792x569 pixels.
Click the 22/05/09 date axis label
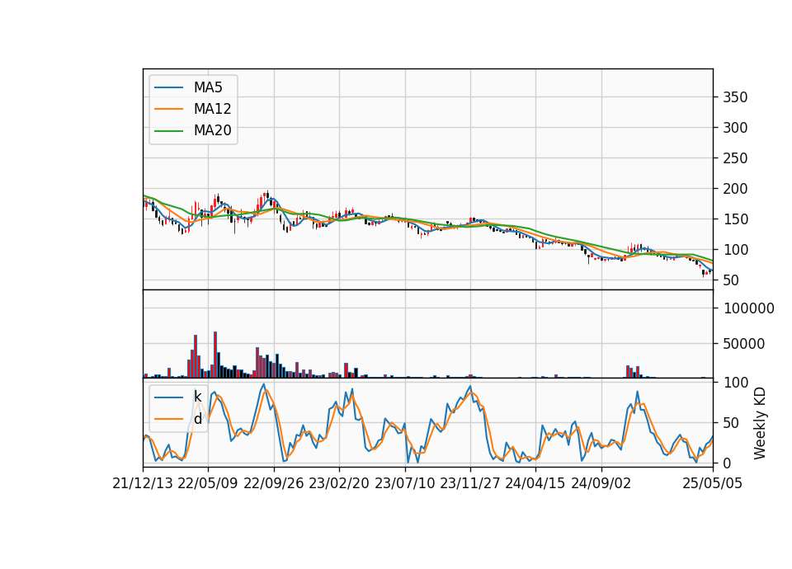(208, 483)
